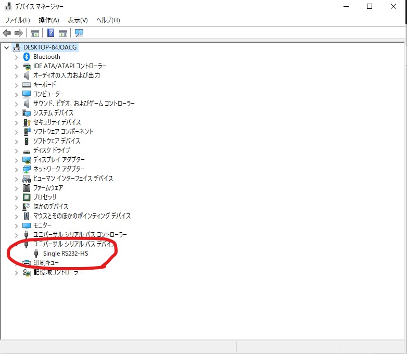Expand the 記憶域コントローラー category
Viewport: 407px width, 354px height.
(x=16, y=273)
